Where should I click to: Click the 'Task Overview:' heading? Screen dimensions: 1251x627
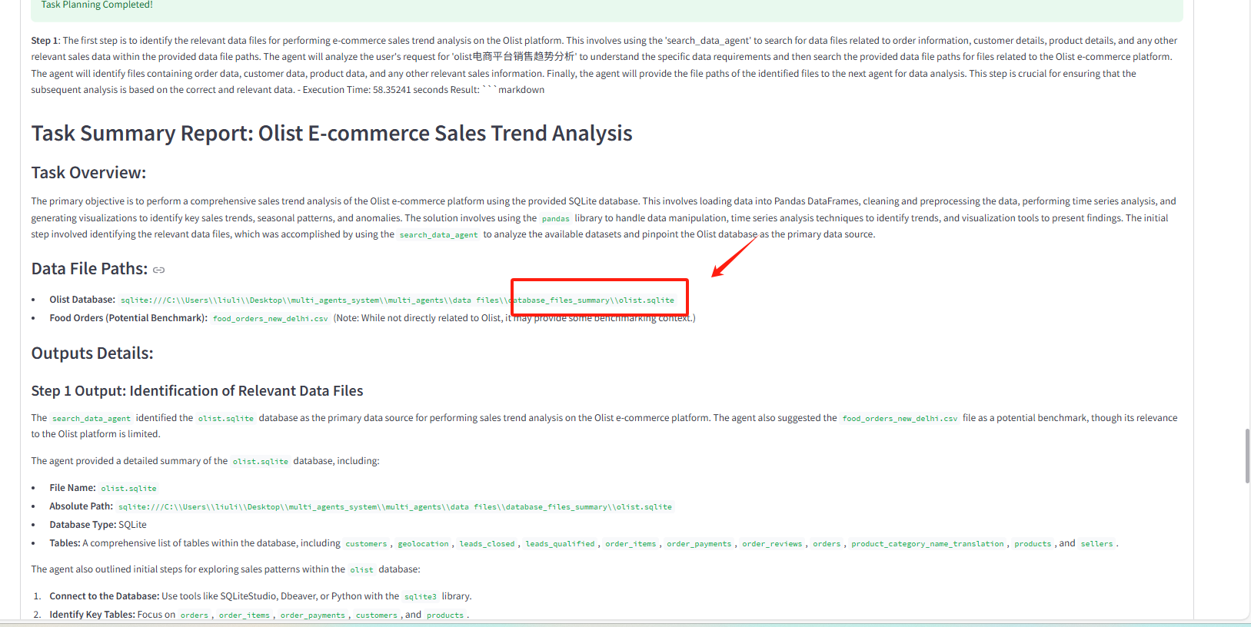(x=88, y=172)
